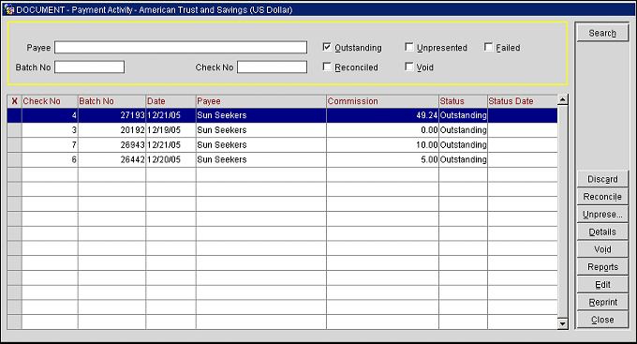The image size is (637, 344).
Task: Enable the Unpresented checkbox
Action: pyautogui.click(x=409, y=47)
